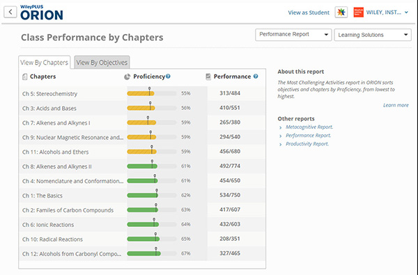Open the Performance Report dropdown

tap(293, 35)
